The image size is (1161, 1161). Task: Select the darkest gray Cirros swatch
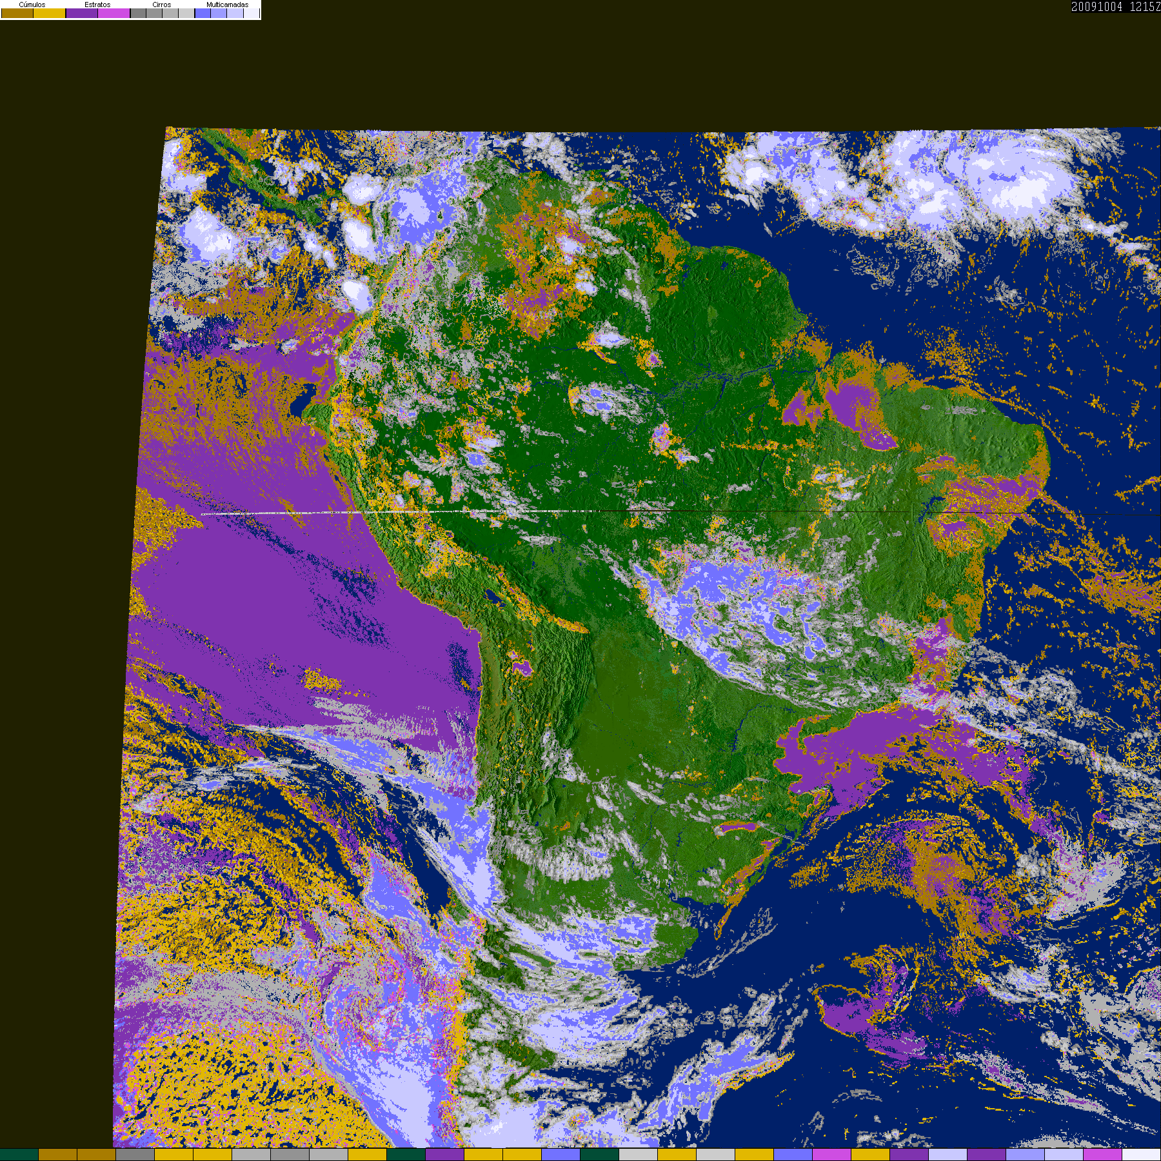pos(138,13)
